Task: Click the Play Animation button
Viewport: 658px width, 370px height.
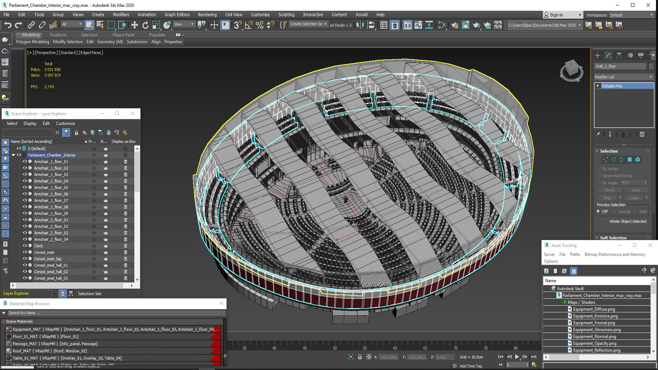Action: tap(517, 357)
